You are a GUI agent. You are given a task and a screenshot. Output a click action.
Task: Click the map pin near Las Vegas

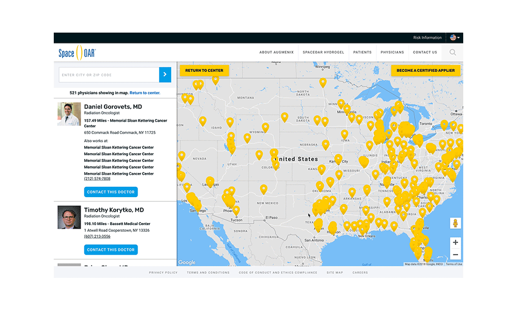[x=210, y=182]
